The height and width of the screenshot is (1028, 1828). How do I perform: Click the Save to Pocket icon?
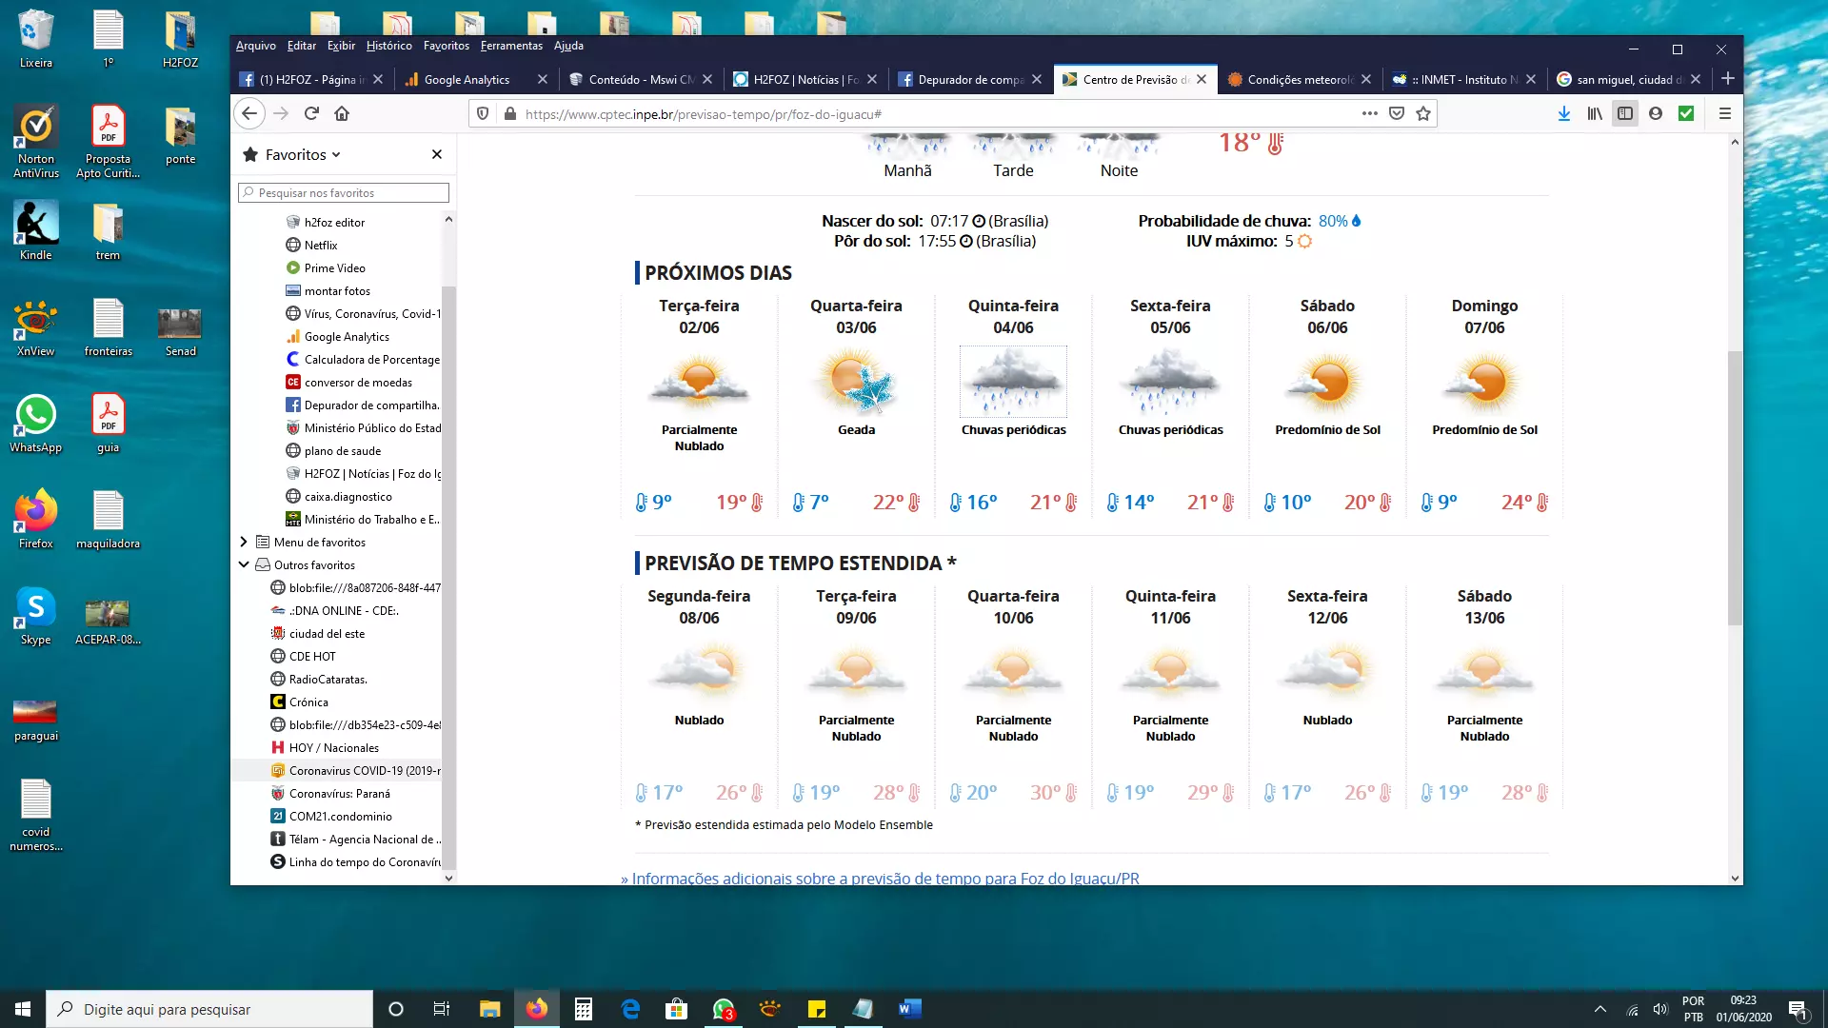1397,113
